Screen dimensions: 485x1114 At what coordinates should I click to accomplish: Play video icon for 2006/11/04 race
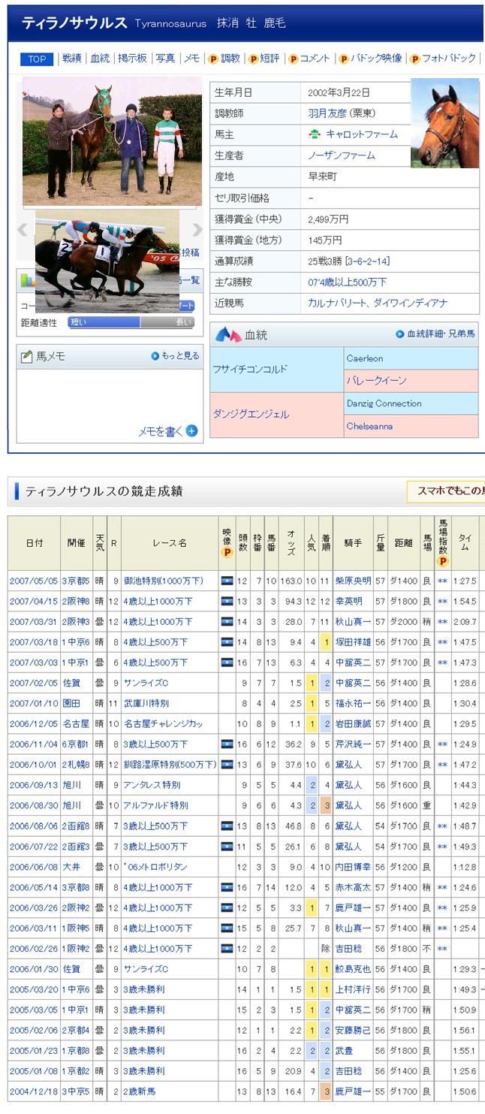pyautogui.click(x=227, y=744)
